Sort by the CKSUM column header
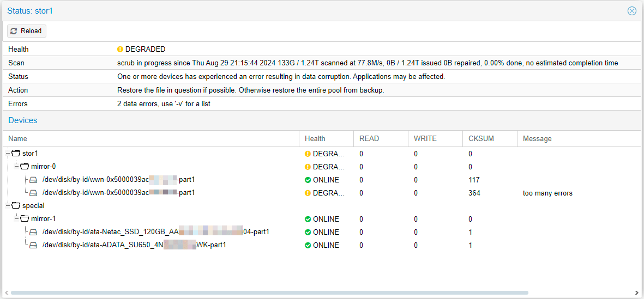This screenshot has width=644, height=299. pyautogui.click(x=490, y=139)
